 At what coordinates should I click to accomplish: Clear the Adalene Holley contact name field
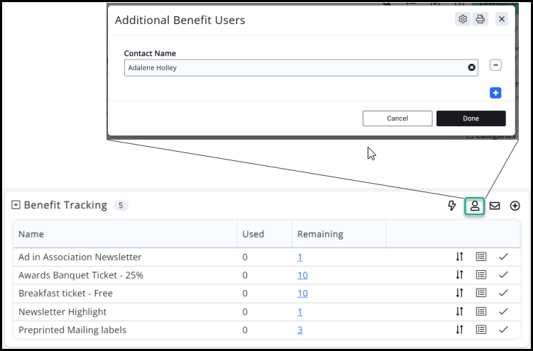(471, 67)
